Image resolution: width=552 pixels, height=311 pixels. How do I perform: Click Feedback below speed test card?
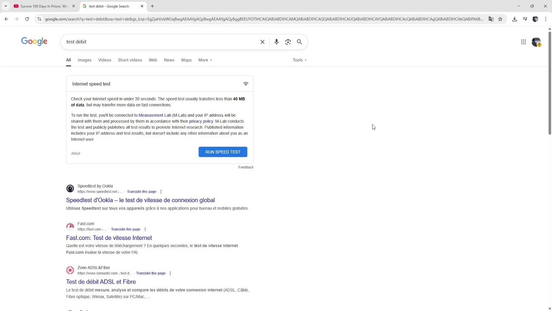(x=246, y=167)
